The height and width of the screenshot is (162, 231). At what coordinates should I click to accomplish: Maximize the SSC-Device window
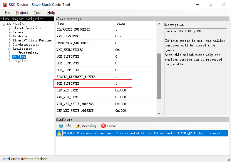click(x=210, y=5)
